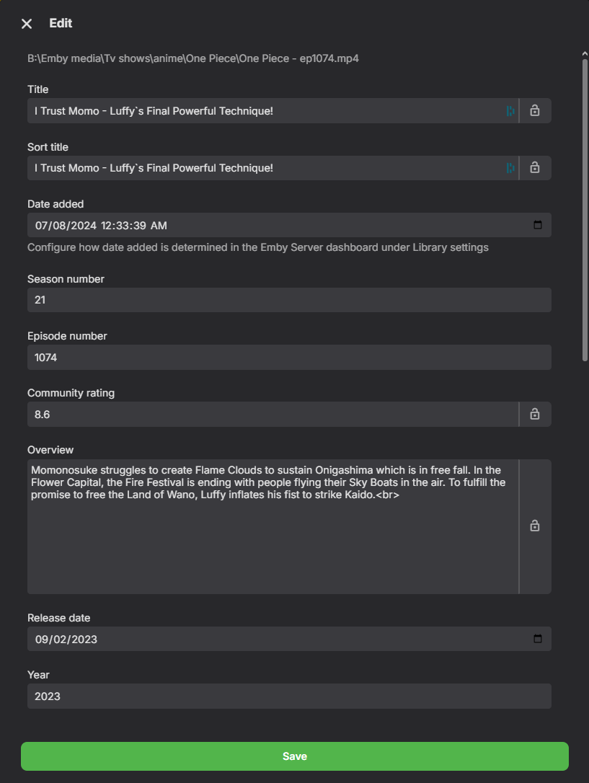Toggle the lock for the Sort title field
Image resolution: width=589 pixels, height=783 pixels.
click(x=535, y=167)
